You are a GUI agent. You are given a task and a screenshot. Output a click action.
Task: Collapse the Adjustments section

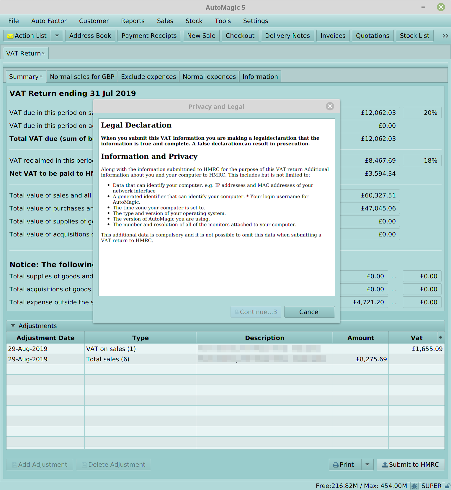point(13,326)
